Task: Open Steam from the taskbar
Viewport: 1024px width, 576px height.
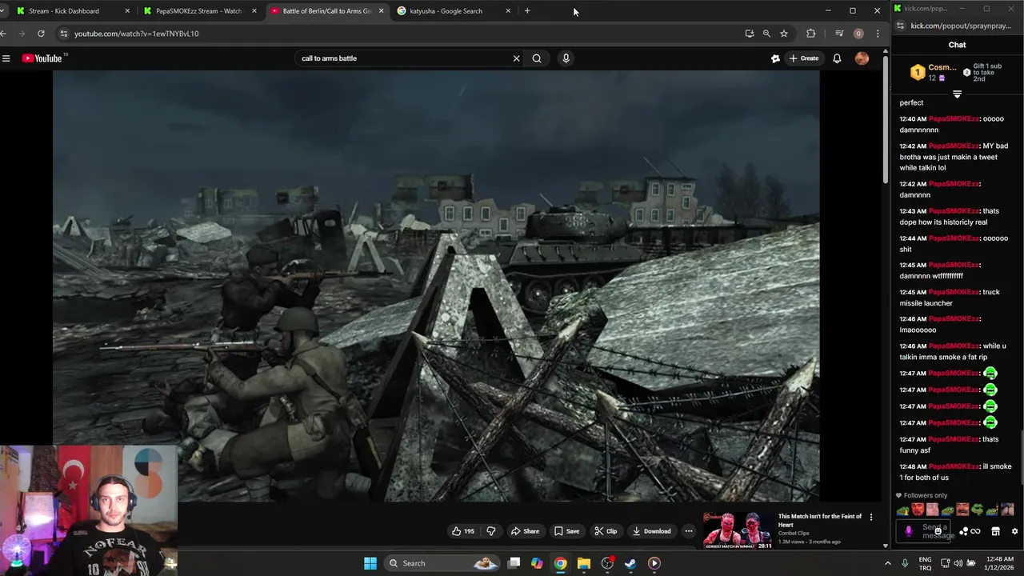Action: click(x=630, y=563)
